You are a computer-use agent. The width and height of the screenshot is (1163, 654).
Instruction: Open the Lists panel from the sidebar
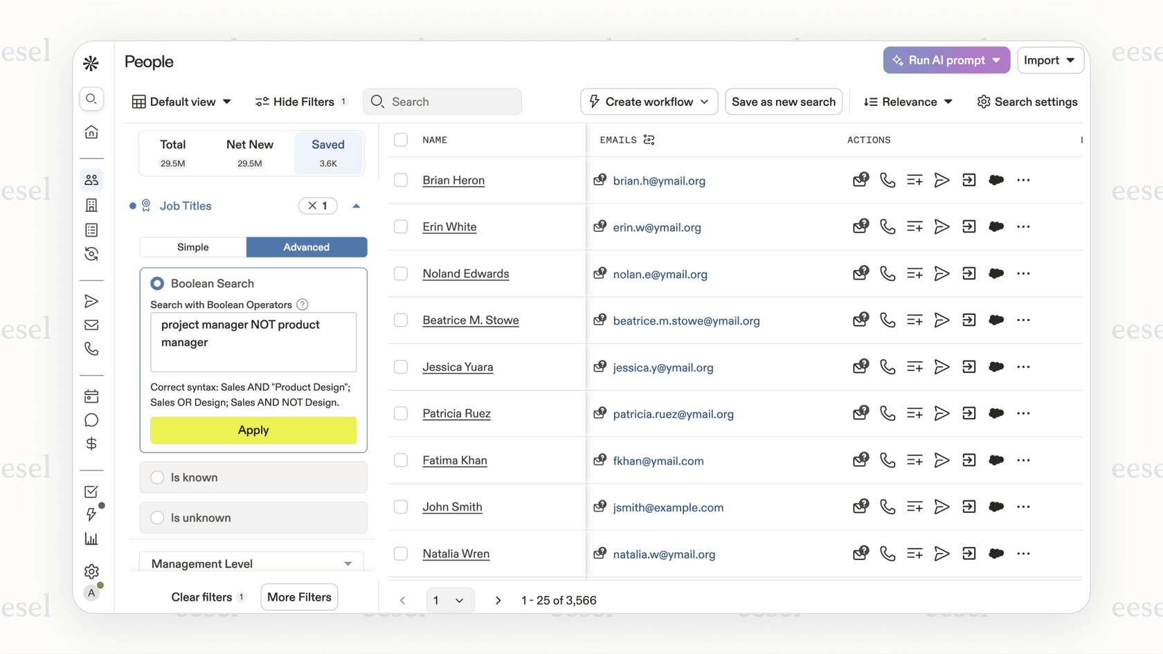tap(91, 230)
